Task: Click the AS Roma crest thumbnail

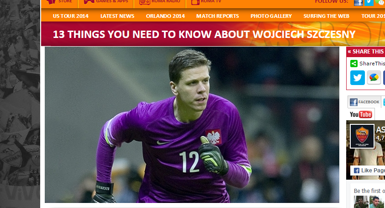Action: pos(362,136)
